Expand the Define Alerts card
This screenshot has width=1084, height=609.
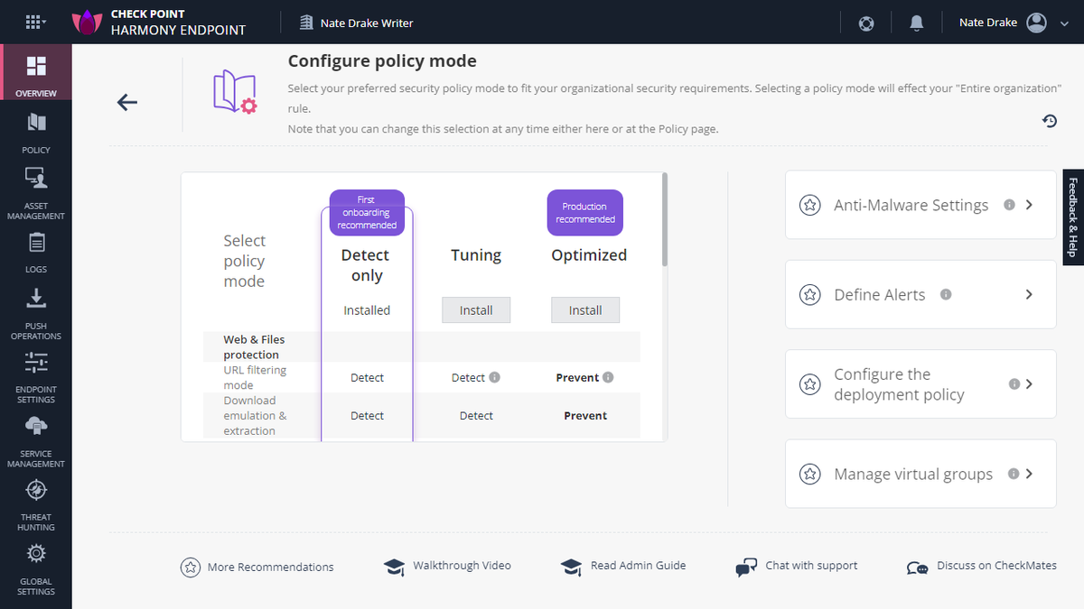point(1028,294)
